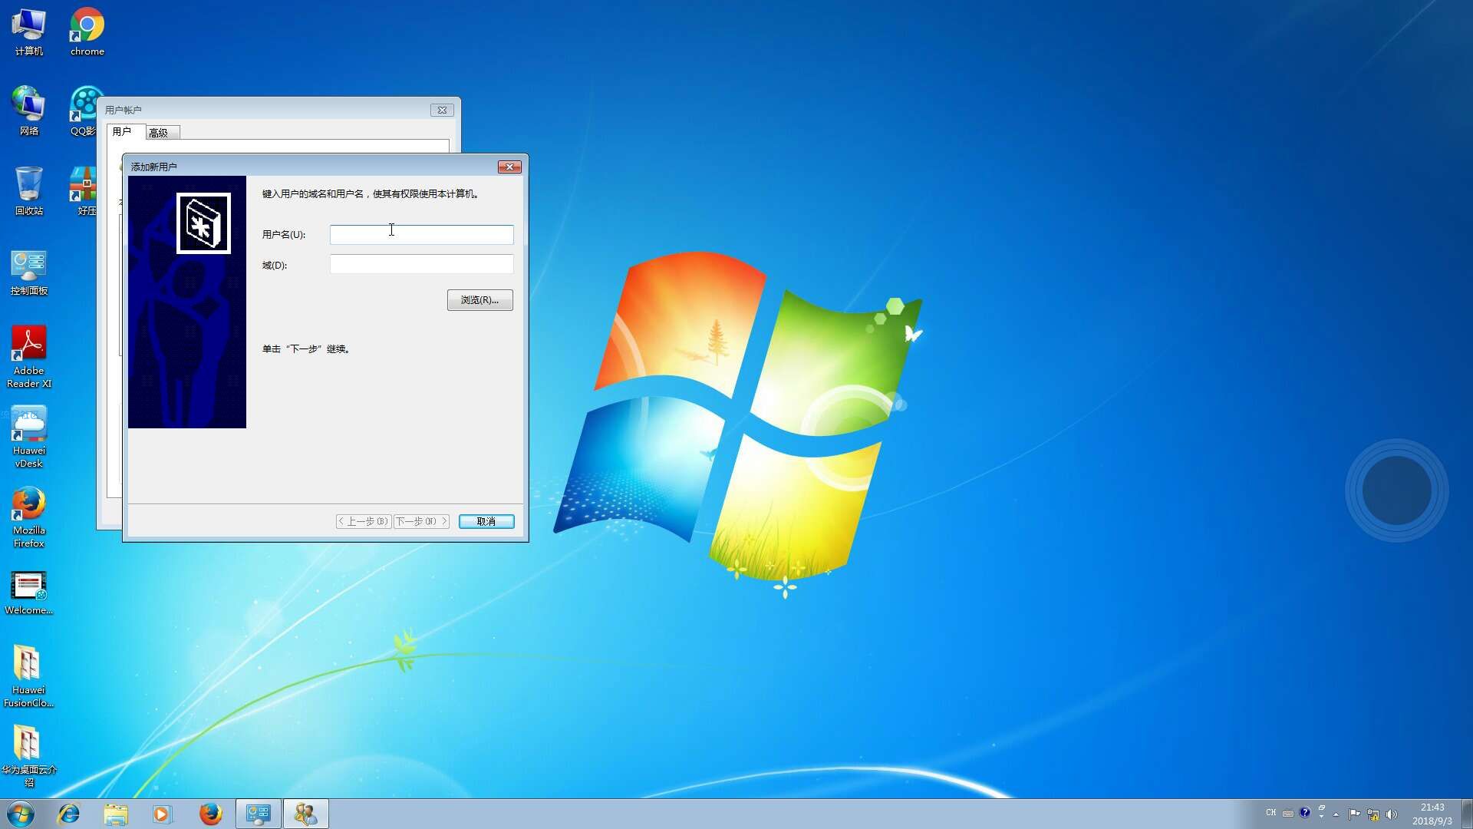Open the Huawei FusionClo... archive icon
Image resolution: width=1473 pixels, height=829 pixels.
(29, 676)
